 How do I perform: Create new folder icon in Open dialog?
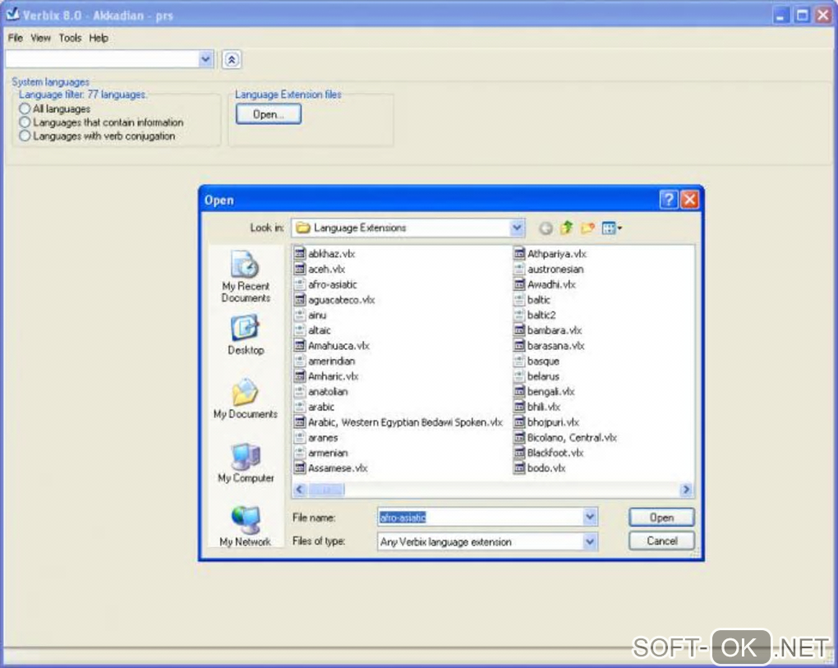(x=587, y=228)
